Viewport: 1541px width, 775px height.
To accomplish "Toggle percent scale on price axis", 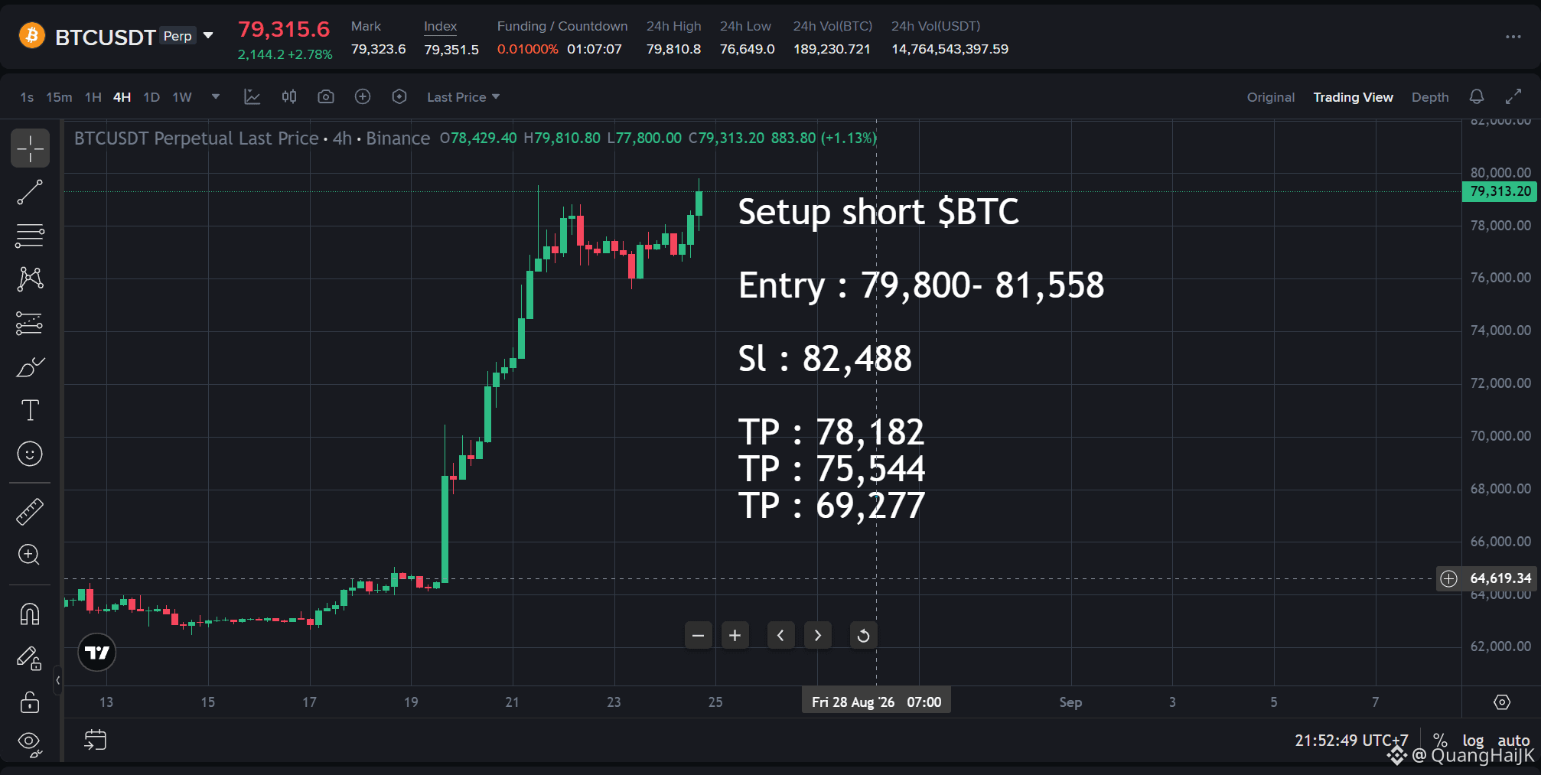I will [1440, 741].
